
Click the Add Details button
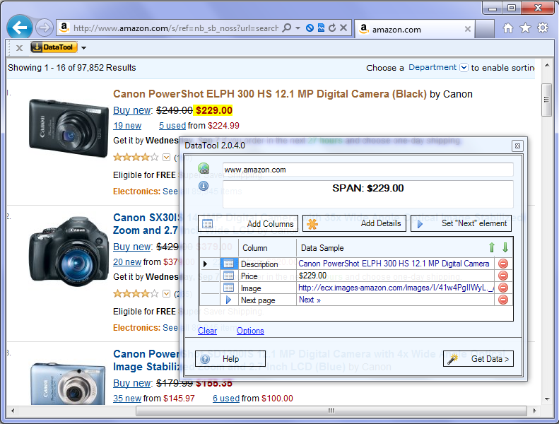(354, 223)
